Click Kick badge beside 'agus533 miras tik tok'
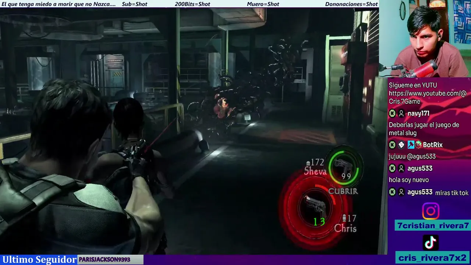471x265 pixels. click(392, 192)
